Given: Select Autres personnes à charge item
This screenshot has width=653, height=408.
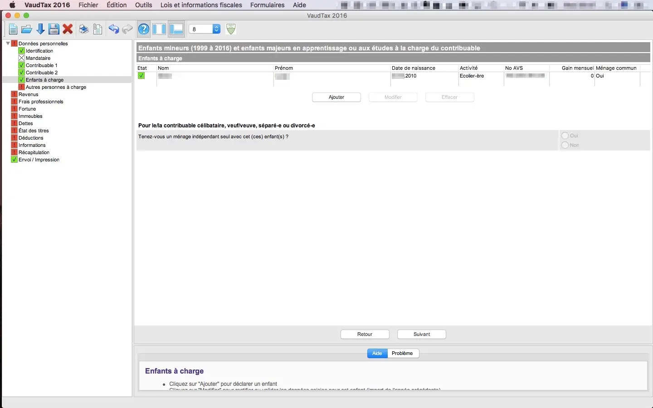Looking at the screenshot, I should (56, 87).
